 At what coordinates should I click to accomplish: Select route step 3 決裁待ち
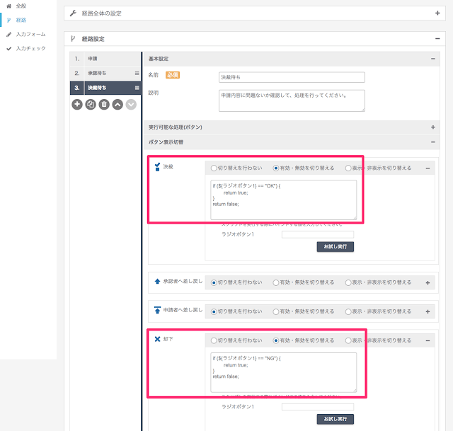click(105, 88)
